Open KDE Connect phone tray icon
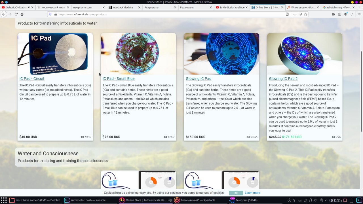This screenshot has width=363, height=204. click(351, 200)
